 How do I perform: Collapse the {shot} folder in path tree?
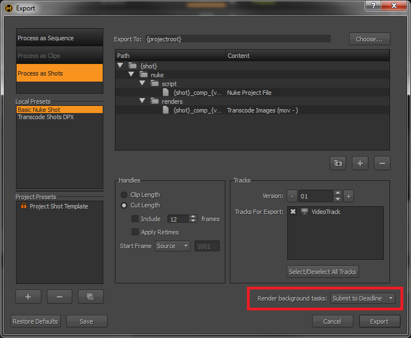point(120,66)
